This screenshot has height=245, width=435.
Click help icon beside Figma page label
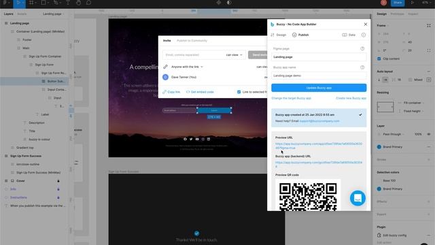(x=362, y=48)
